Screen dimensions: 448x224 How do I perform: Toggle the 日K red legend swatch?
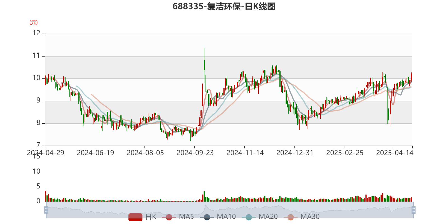pos(135,217)
